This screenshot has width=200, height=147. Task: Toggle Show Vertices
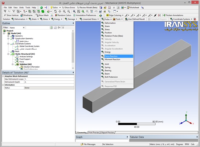coord(11,15)
